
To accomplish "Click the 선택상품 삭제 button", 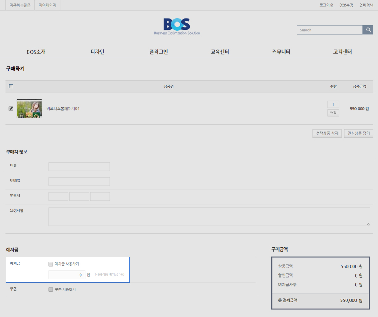I will click(327, 133).
